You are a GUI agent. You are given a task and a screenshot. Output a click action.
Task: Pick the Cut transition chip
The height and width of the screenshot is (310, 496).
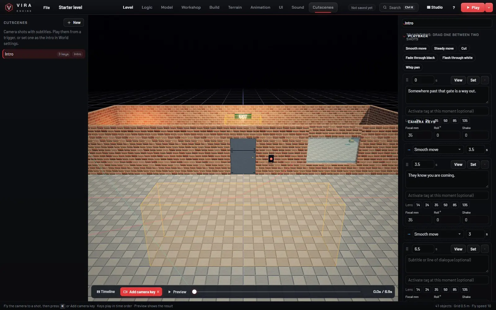pyautogui.click(x=464, y=48)
